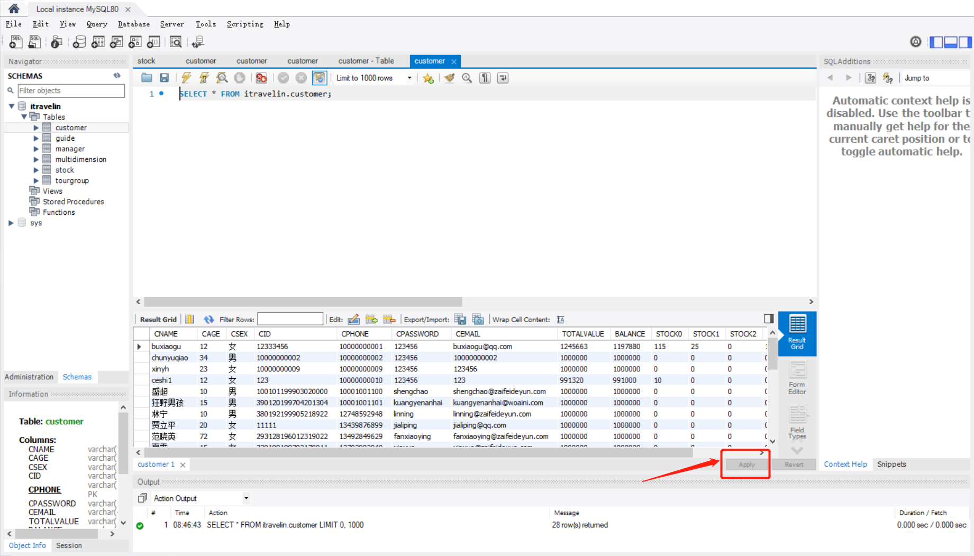
Task: Open the Form Editor view
Action: click(x=797, y=378)
